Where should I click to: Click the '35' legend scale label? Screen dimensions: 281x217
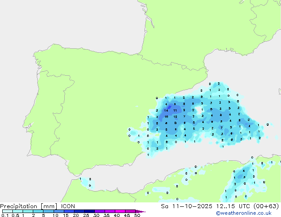[106, 215]
